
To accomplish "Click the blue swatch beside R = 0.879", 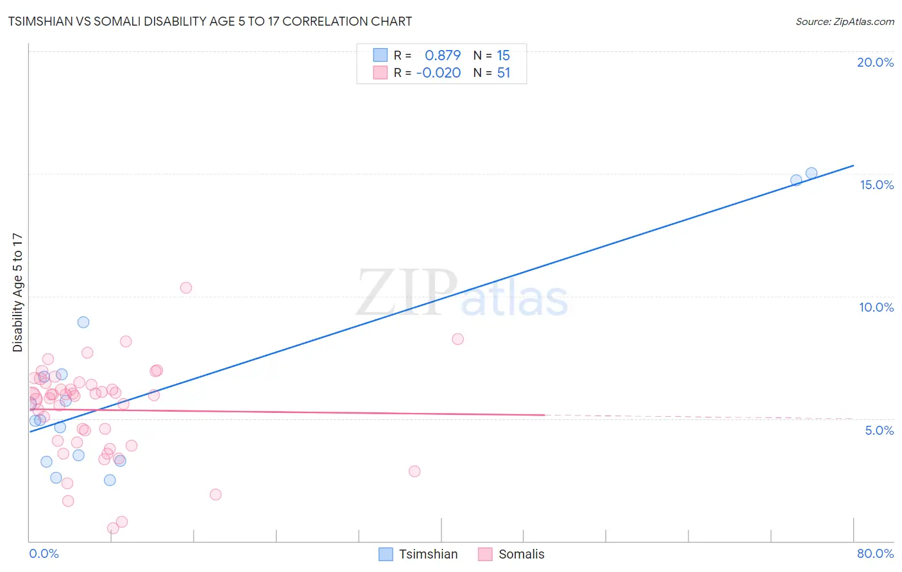I will point(380,55).
